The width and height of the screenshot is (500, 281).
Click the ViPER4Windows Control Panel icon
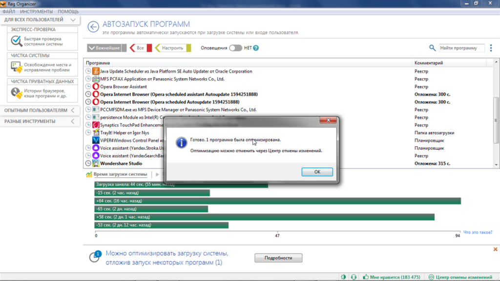click(x=96, y=140)
